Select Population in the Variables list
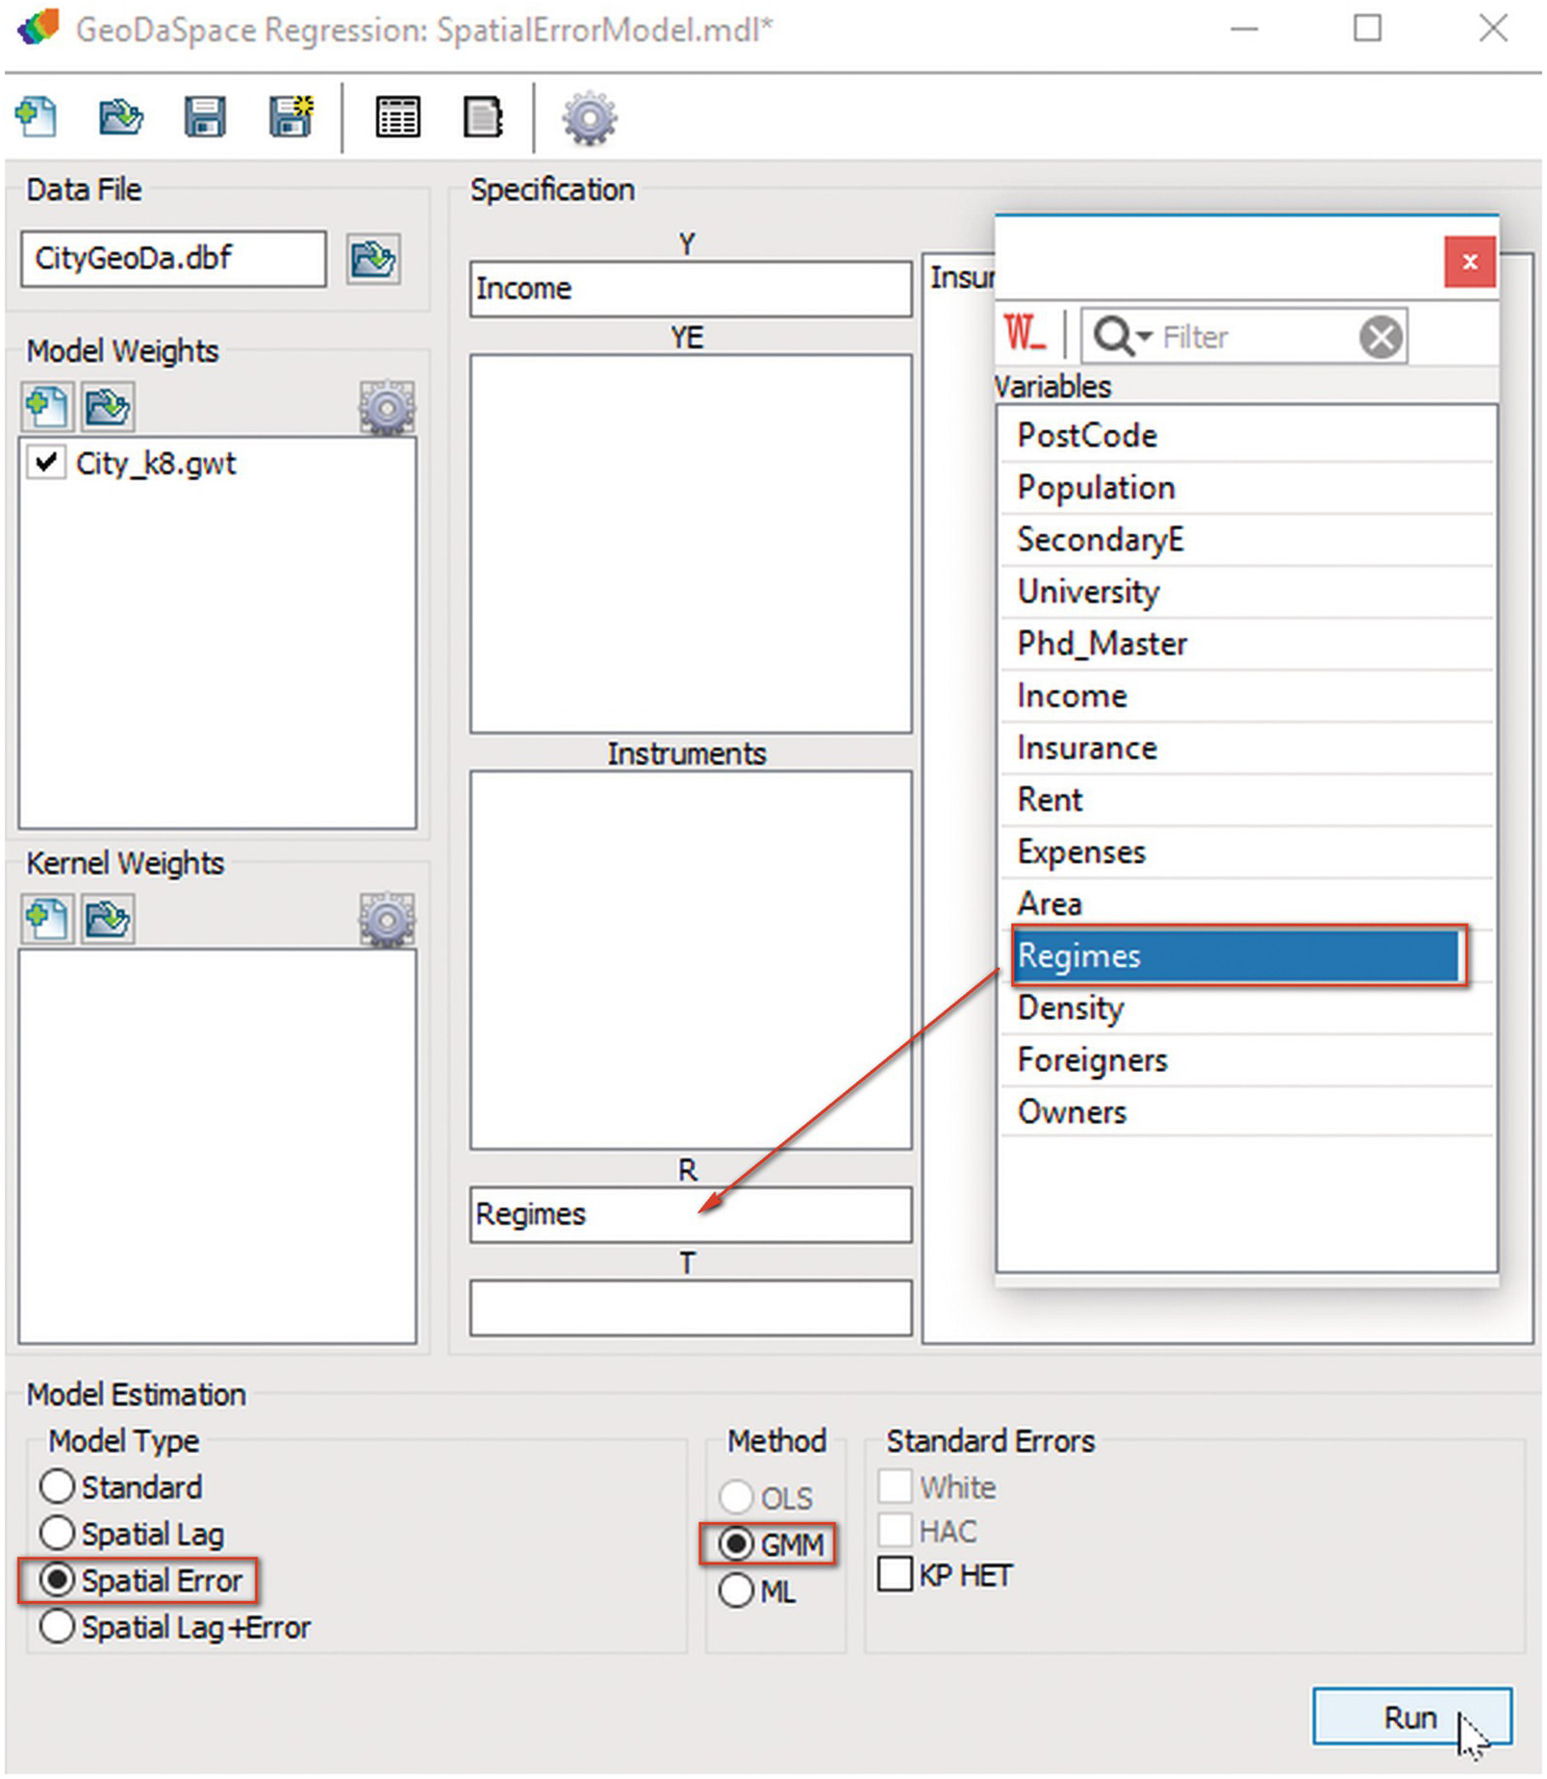 pos(1247,488)
